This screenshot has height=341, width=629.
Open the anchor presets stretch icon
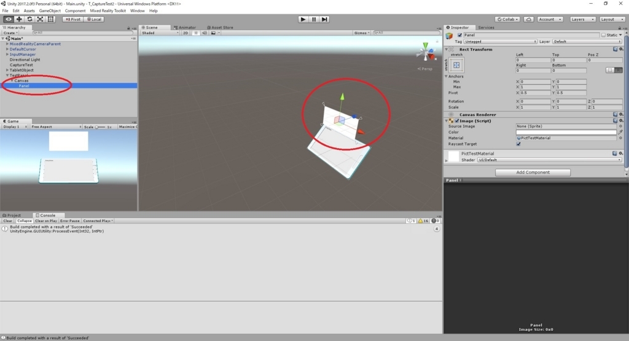[x=456, y=65]
